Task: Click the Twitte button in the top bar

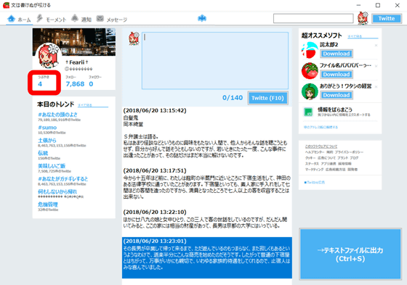Action: click(x=387, y=19)
